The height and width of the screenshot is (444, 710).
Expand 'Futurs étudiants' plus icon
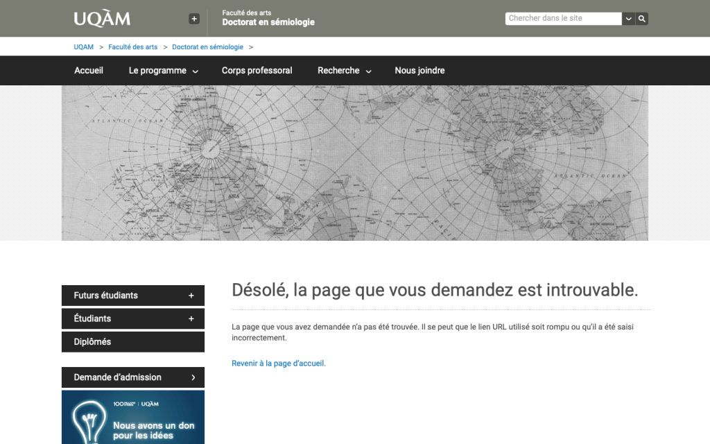(191, 296)
